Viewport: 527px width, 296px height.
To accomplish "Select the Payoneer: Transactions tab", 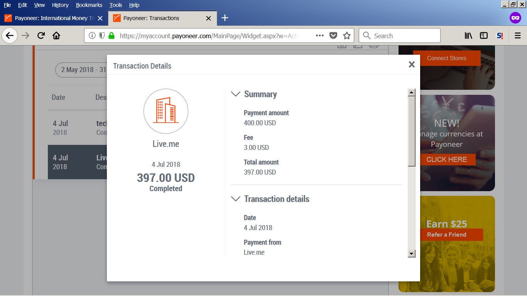I will 162,18.
